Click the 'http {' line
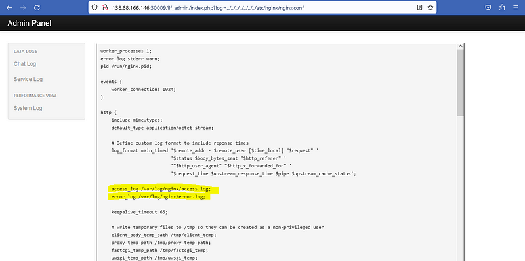The height and width of the screenshot is (261, 525). (x=108, y=113)
